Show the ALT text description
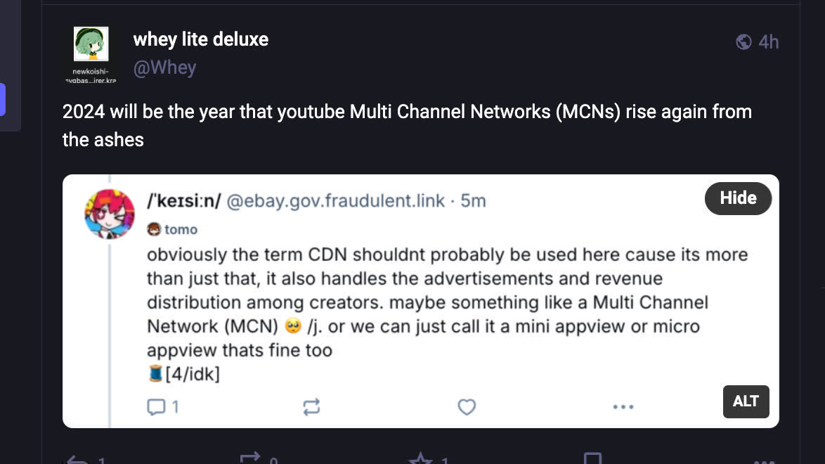825x464 pixels. click(x=746, y=401)
